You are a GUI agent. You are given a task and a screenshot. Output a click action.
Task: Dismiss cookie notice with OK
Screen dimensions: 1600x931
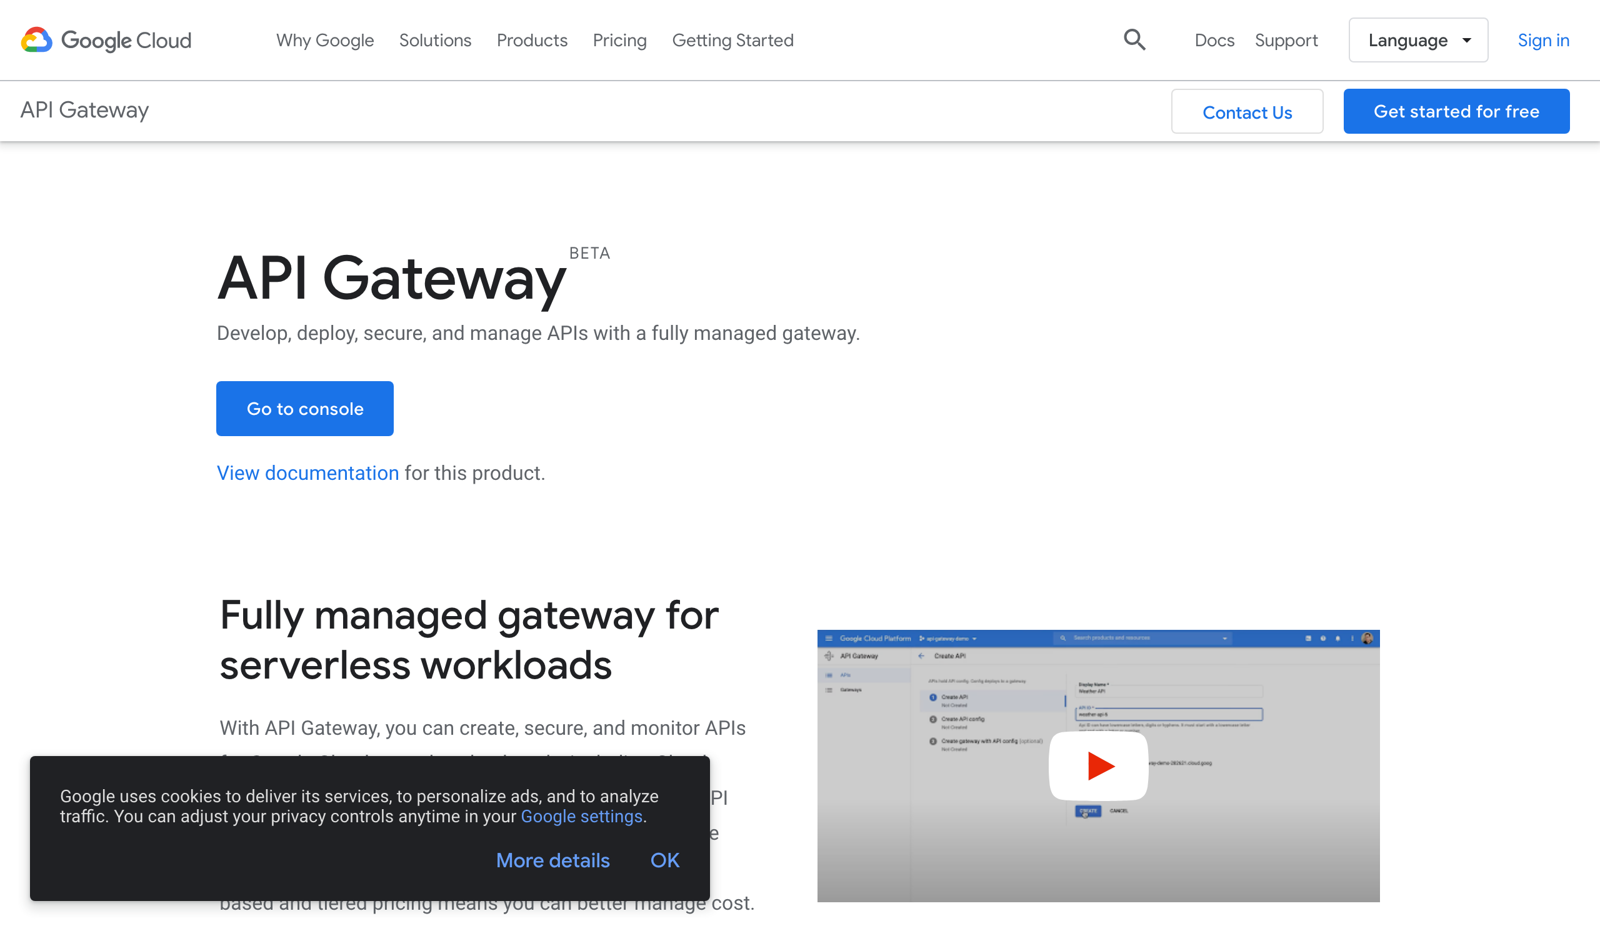point(664,860)
